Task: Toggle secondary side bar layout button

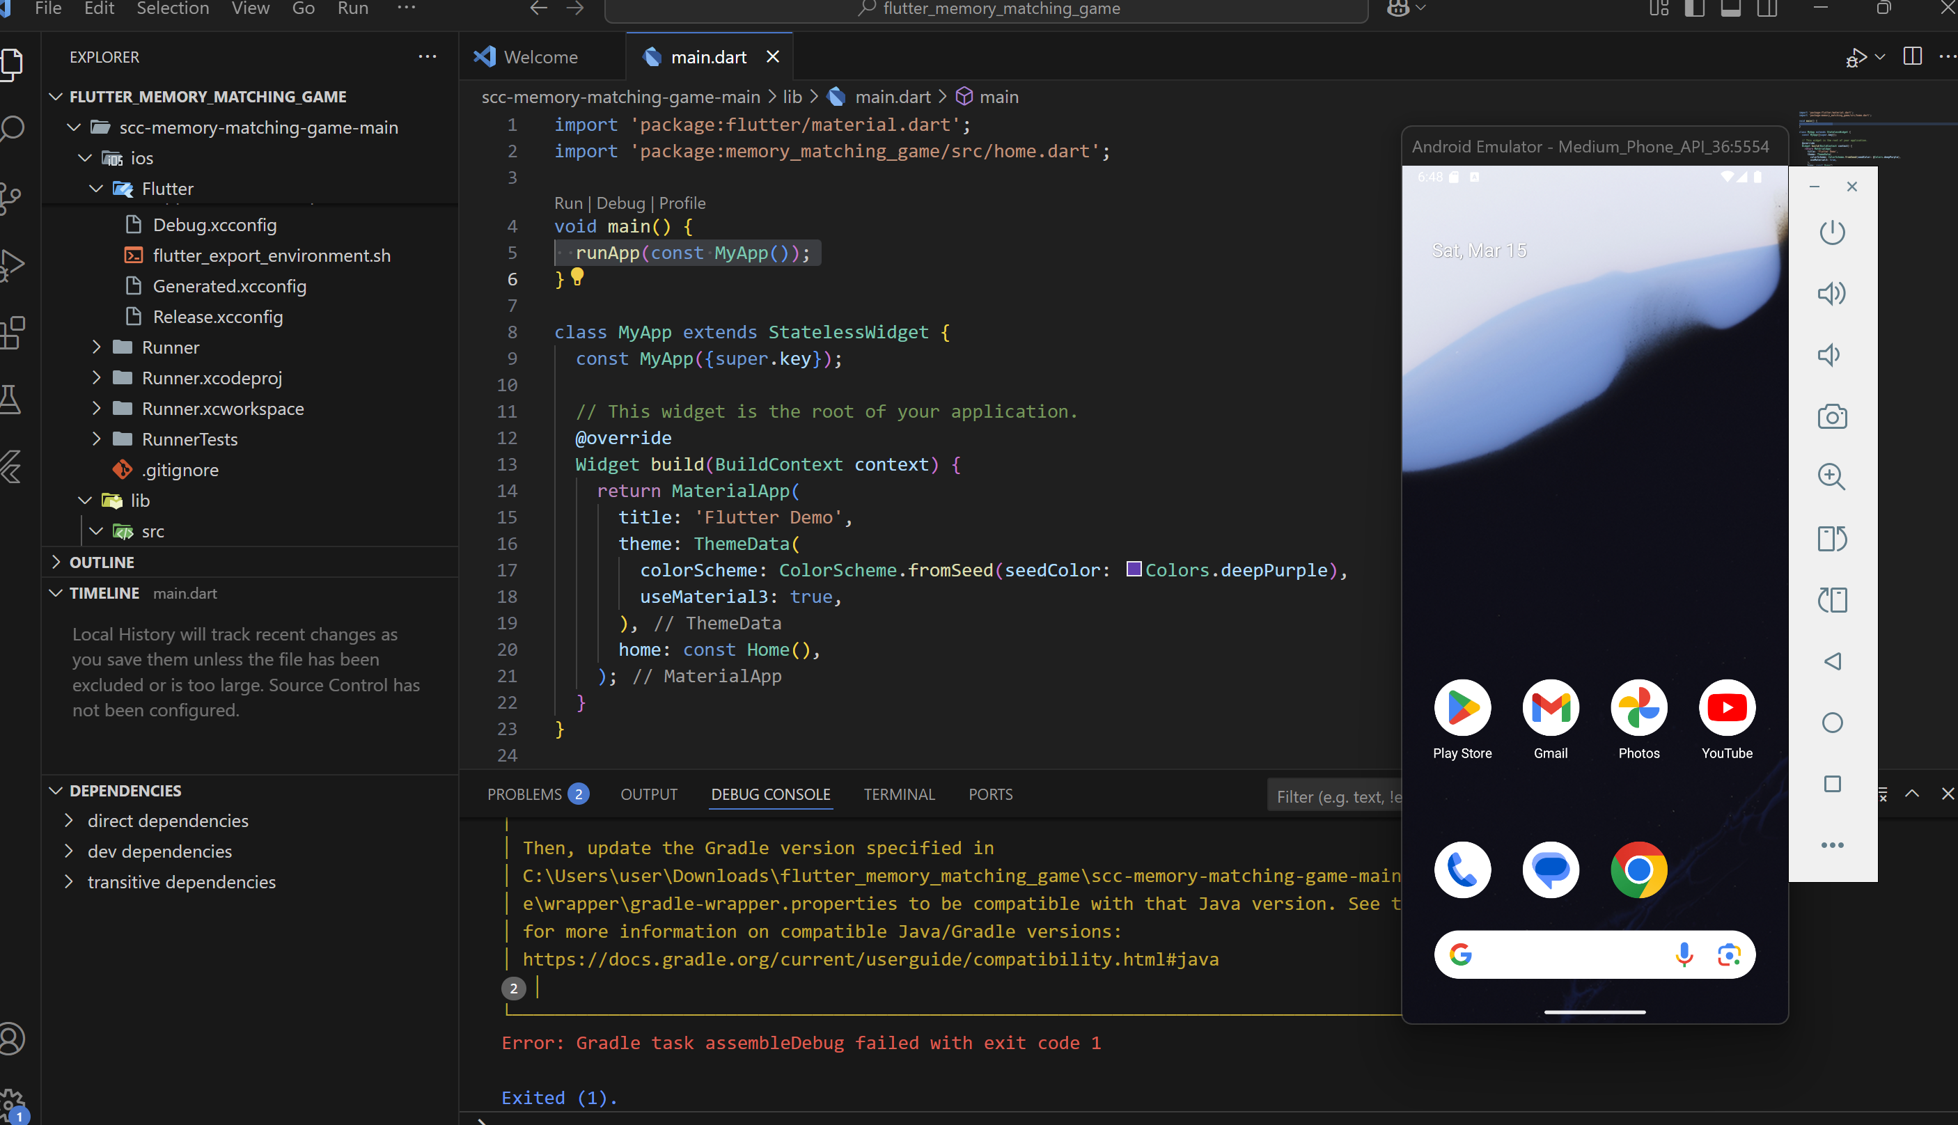Action: 1767,8
